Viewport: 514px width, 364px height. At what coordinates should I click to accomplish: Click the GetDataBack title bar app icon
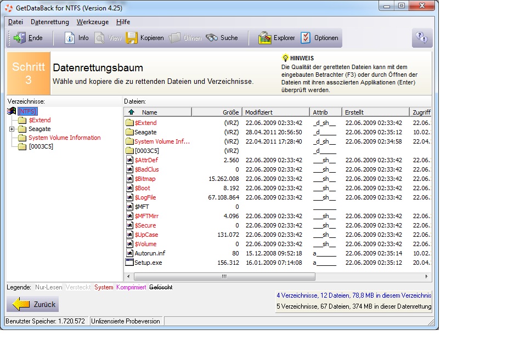click(x=9, y=8)
